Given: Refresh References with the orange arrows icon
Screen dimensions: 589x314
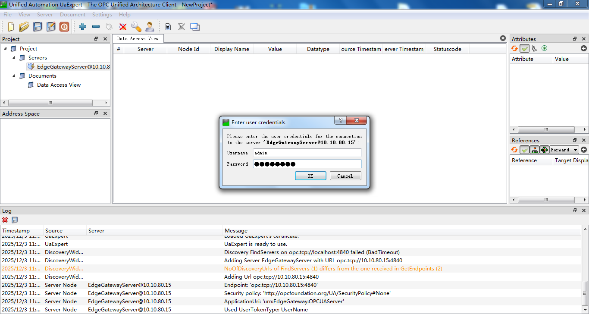Looking at the screenshot, I should click(x=514, y=150).
